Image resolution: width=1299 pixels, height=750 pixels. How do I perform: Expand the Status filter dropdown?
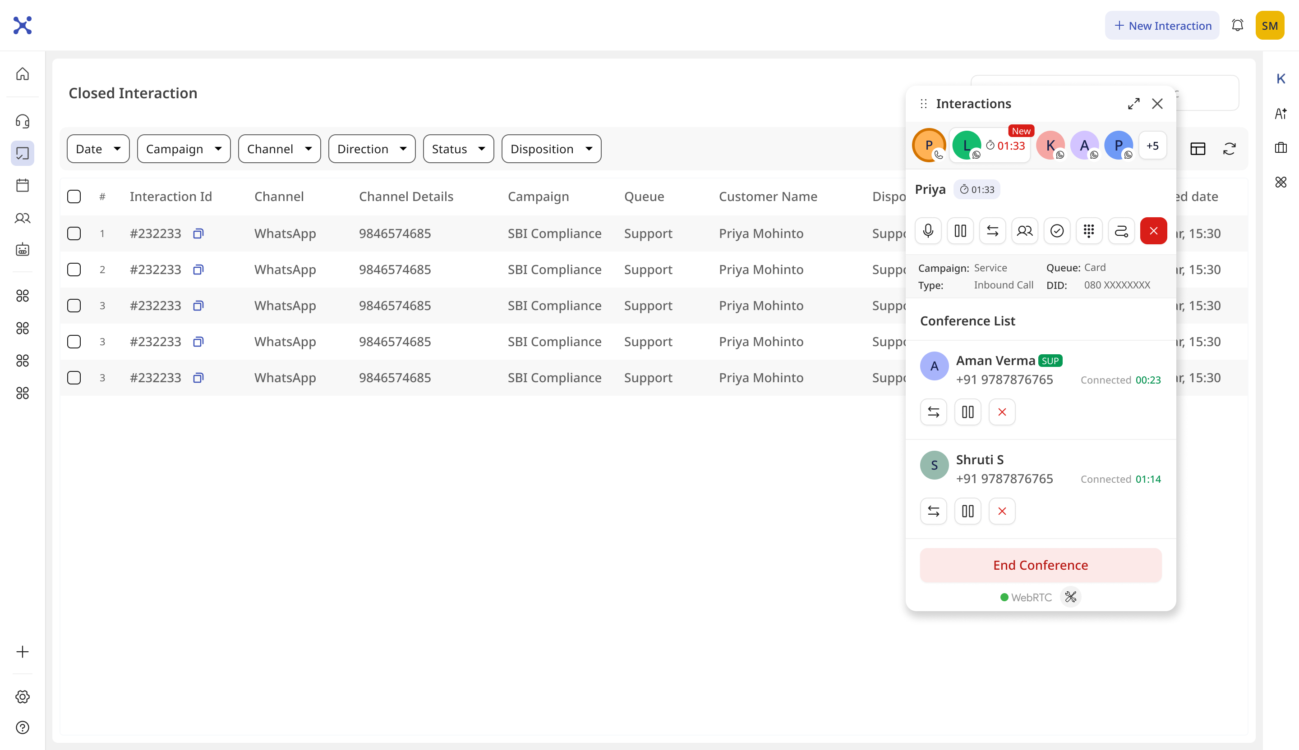click(x=458, y=149)
